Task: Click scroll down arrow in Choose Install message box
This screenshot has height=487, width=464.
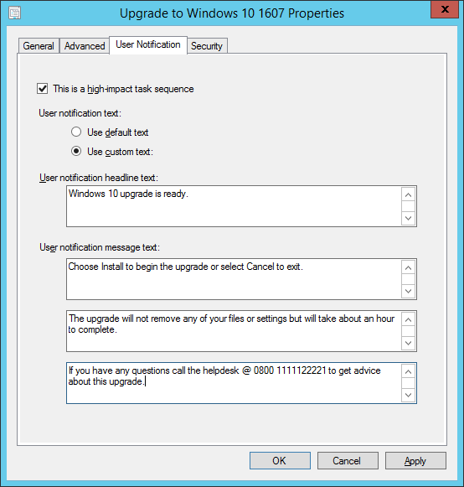Action: (x=408, y=291)
